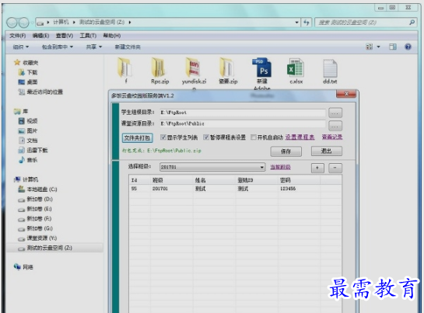The image size is (424, 313).
Task: Click the Explorer forward navigation arrow
Action: (23, 23)
